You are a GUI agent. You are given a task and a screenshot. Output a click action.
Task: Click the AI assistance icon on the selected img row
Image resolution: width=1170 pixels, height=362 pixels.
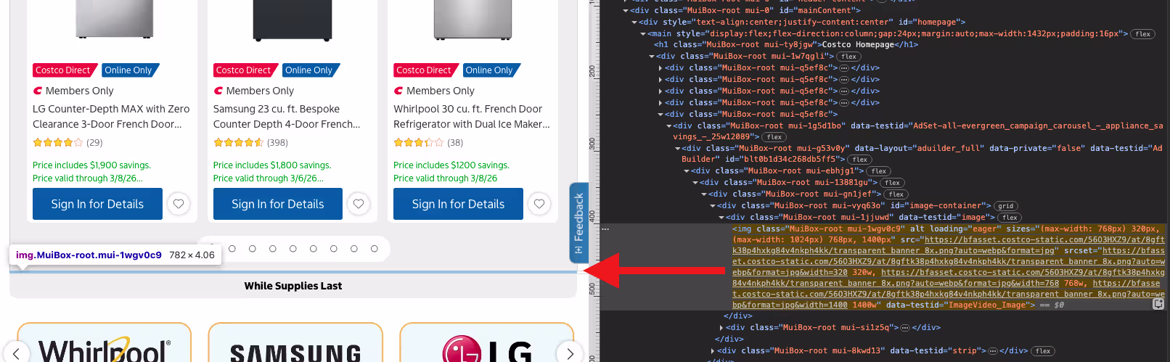click(x=1158, y=304)
